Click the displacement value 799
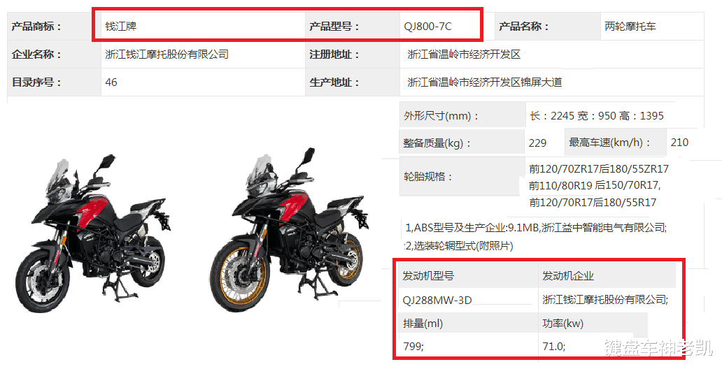The image size is (722, 369). pyautogui.click(x=413, y=347)
